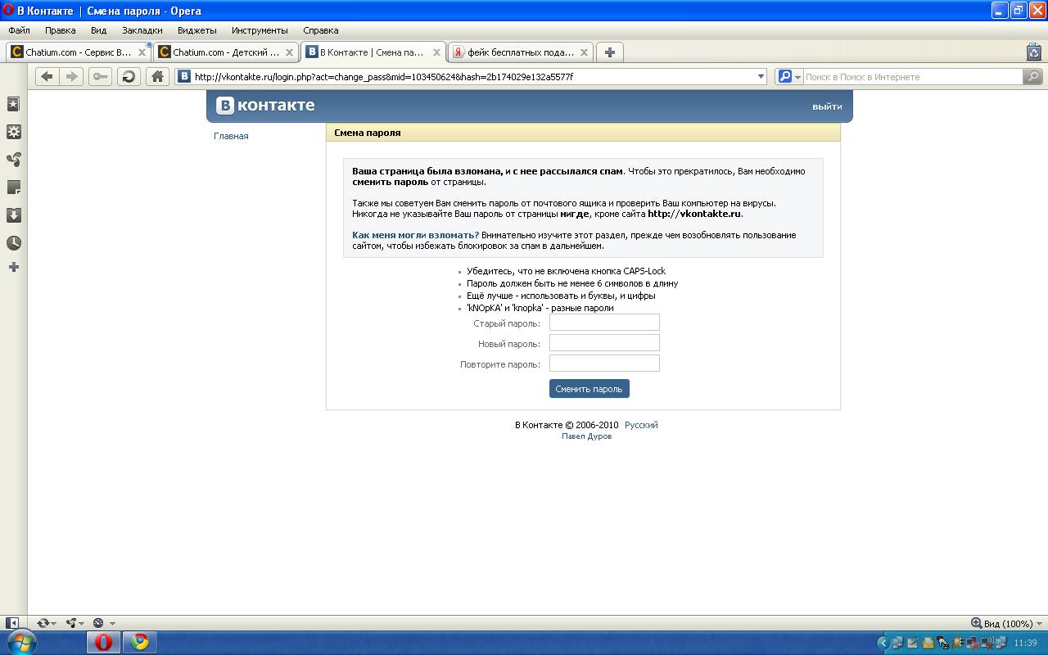Add a new sidebar panel

[x=14, y=267]
